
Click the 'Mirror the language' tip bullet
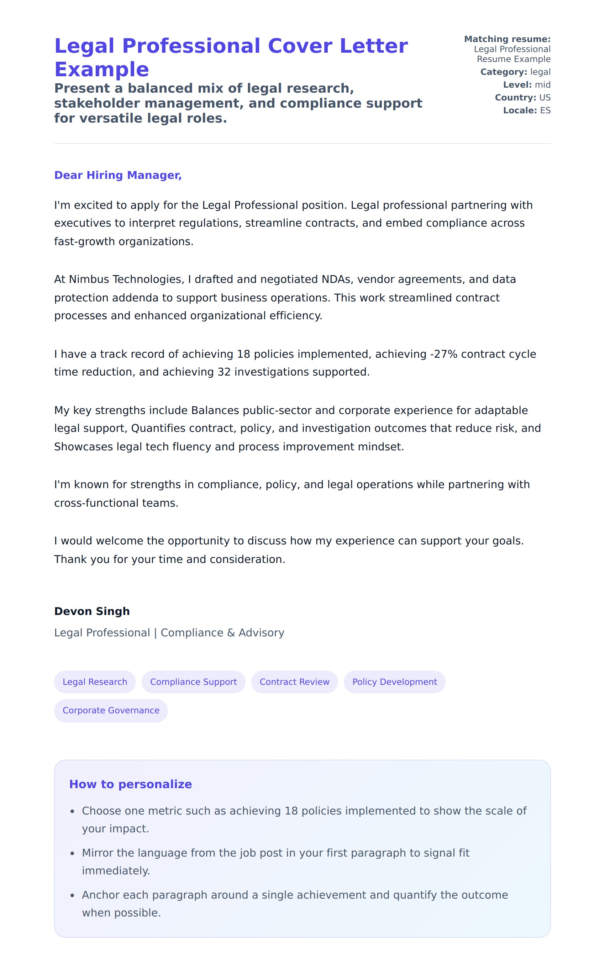point(275,862)
